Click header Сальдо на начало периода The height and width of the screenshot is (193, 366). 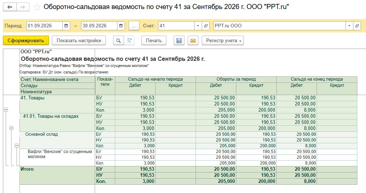(x=156, y=79)
